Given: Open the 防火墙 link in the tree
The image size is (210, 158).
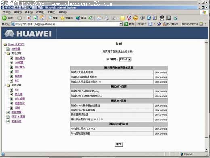Looking at the screenshot, I should point(19,94).
